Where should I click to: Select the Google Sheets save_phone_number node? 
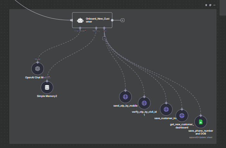coord(201,122)
